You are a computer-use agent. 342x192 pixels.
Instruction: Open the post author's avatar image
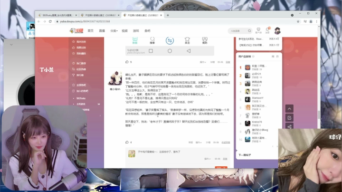[x=115, y=78]
